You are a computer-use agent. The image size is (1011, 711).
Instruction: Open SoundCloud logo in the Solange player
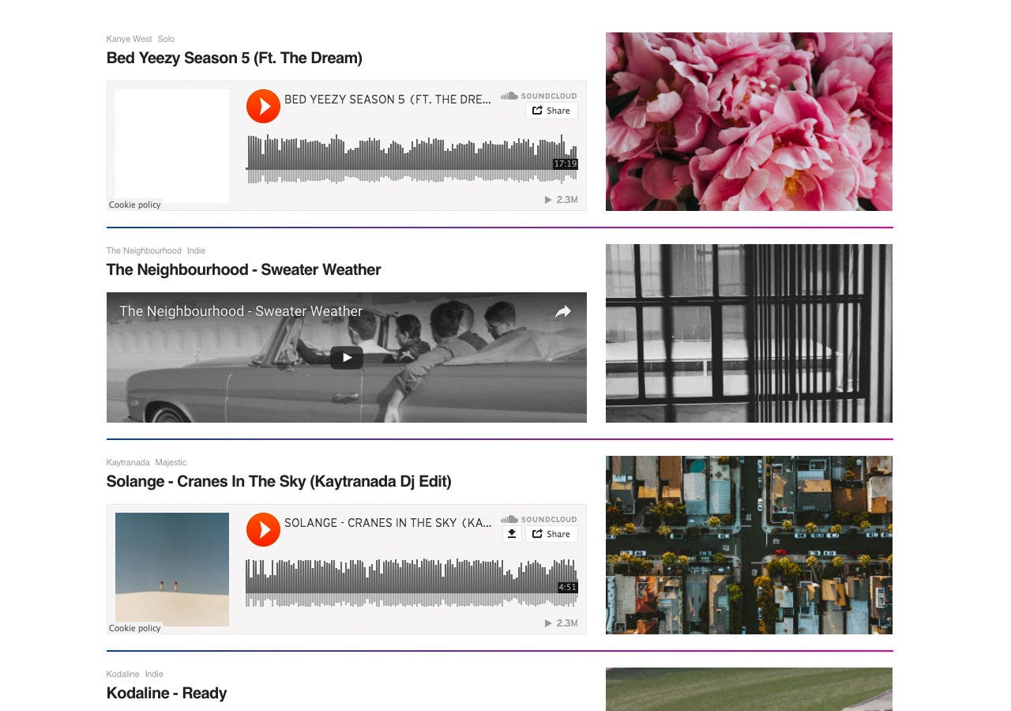point(539,519)
